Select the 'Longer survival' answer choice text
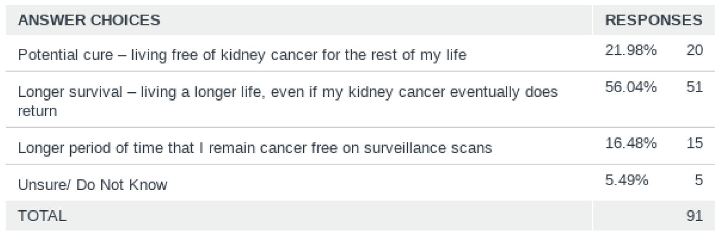 [x=287, y=91]
